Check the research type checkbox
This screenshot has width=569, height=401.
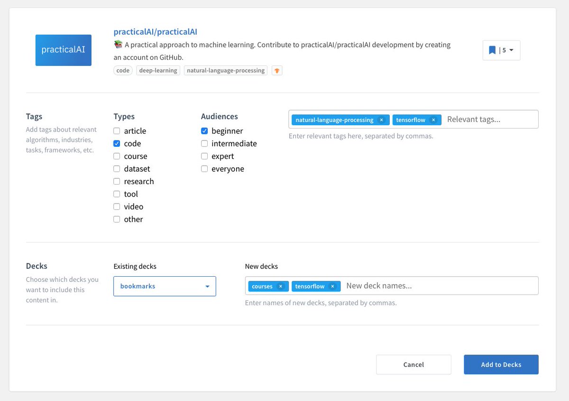(117, 181)
